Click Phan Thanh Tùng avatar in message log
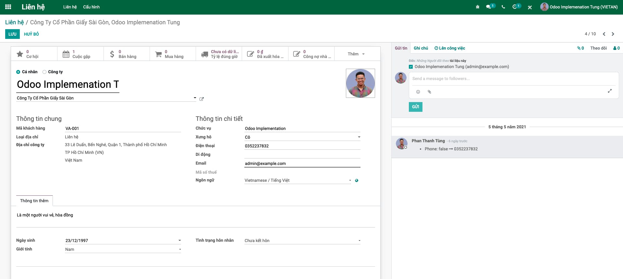Viewport: 623px width, 279px height. point(402,144)
